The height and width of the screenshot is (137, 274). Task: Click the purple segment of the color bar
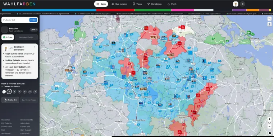[x=239, y=10]
